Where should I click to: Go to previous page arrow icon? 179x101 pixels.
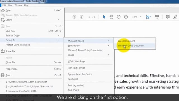coord(74,17)
